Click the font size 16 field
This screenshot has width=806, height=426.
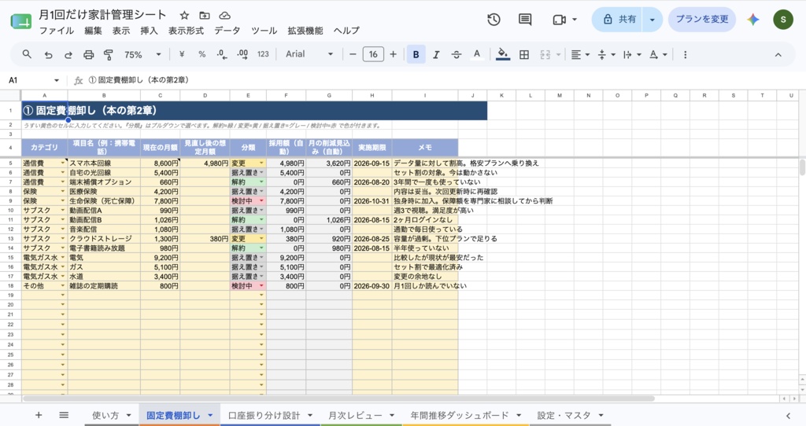[373, 54]
